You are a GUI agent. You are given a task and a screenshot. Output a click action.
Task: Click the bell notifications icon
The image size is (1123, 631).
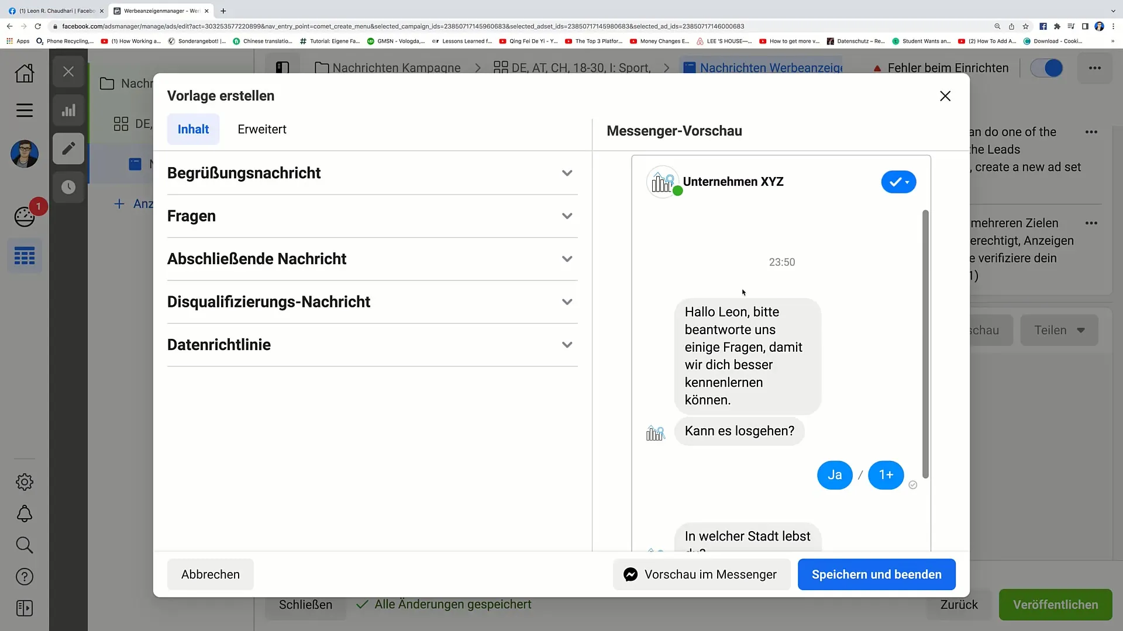(x=24, y=514)
